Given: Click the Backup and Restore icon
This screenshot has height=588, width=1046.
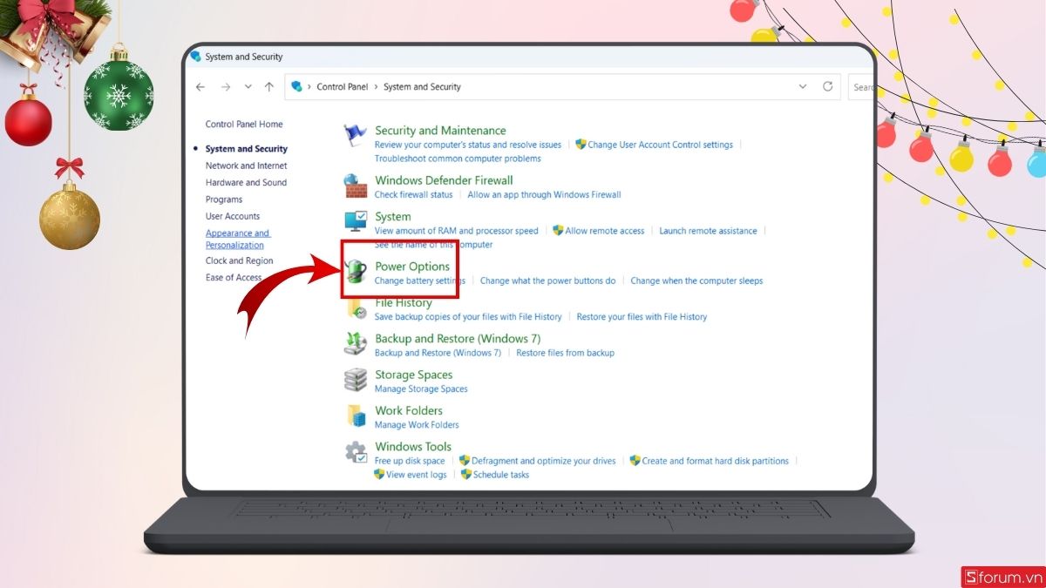Looking at the screenshot, I should coord(355,344).
